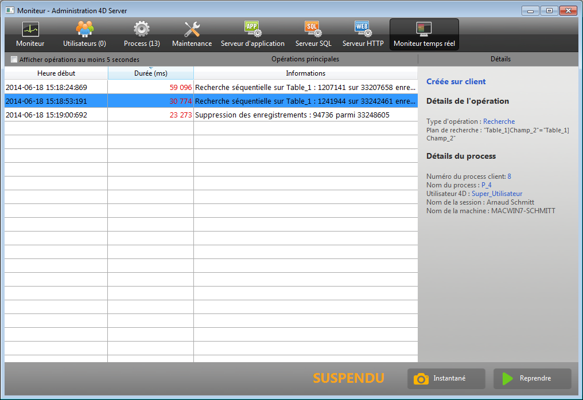Viewport: 583px width, 400px height.
Task: Sort by the Heure début column header
Action: click(56, 73)
